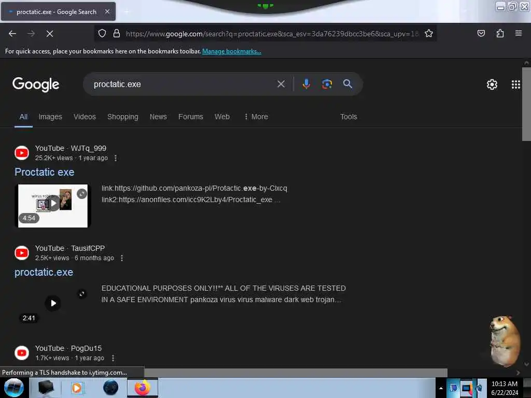This screenshot has width=531, height=398.
Task: Click the browser address bar
Action: 273,34
